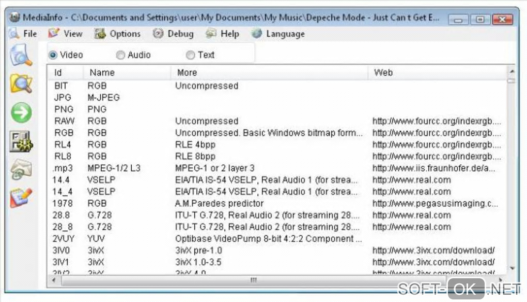Select the JPG M-JPEG row
The width and height of the screenshot is (527, 302).
pyautogui.click(x=277, y=97)
